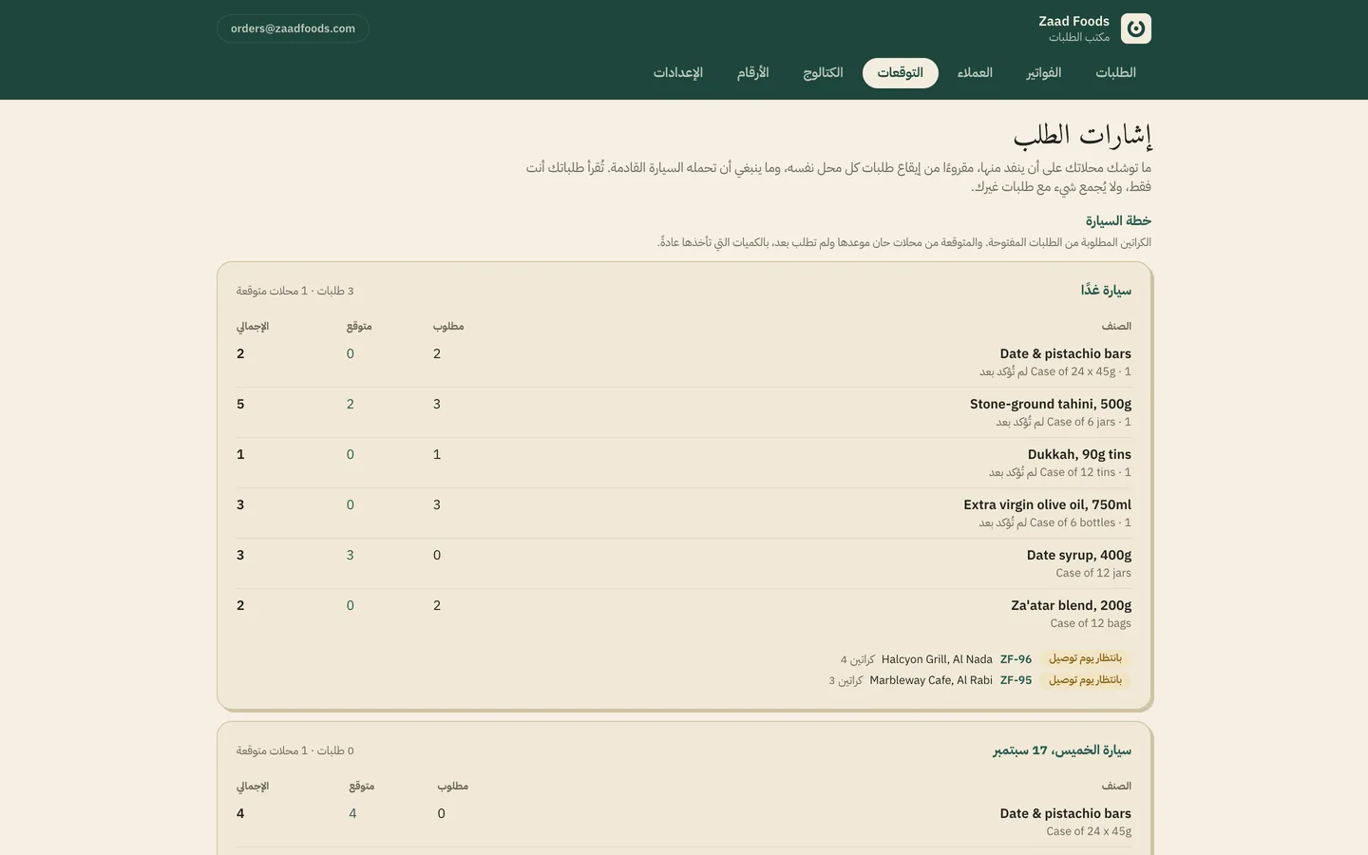The height and width of the screenshot is (855, 1368).
Task: Click the '3 طلبات · 1 محلات متوقعة' summary
Action: tap(295, 291)
